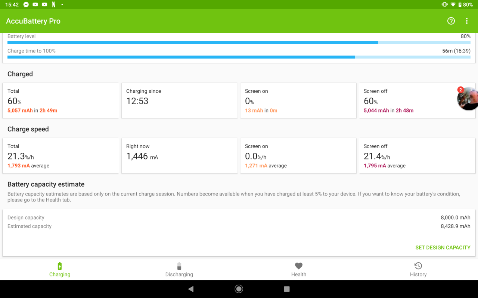Tap the capacity estimate description paragraph
This screenshot has width=478, height=298.
[x=234, y=197]
